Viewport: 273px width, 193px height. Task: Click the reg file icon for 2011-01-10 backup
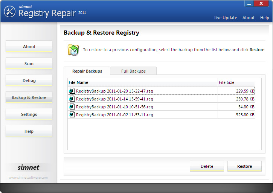click(x=72, y=107)
